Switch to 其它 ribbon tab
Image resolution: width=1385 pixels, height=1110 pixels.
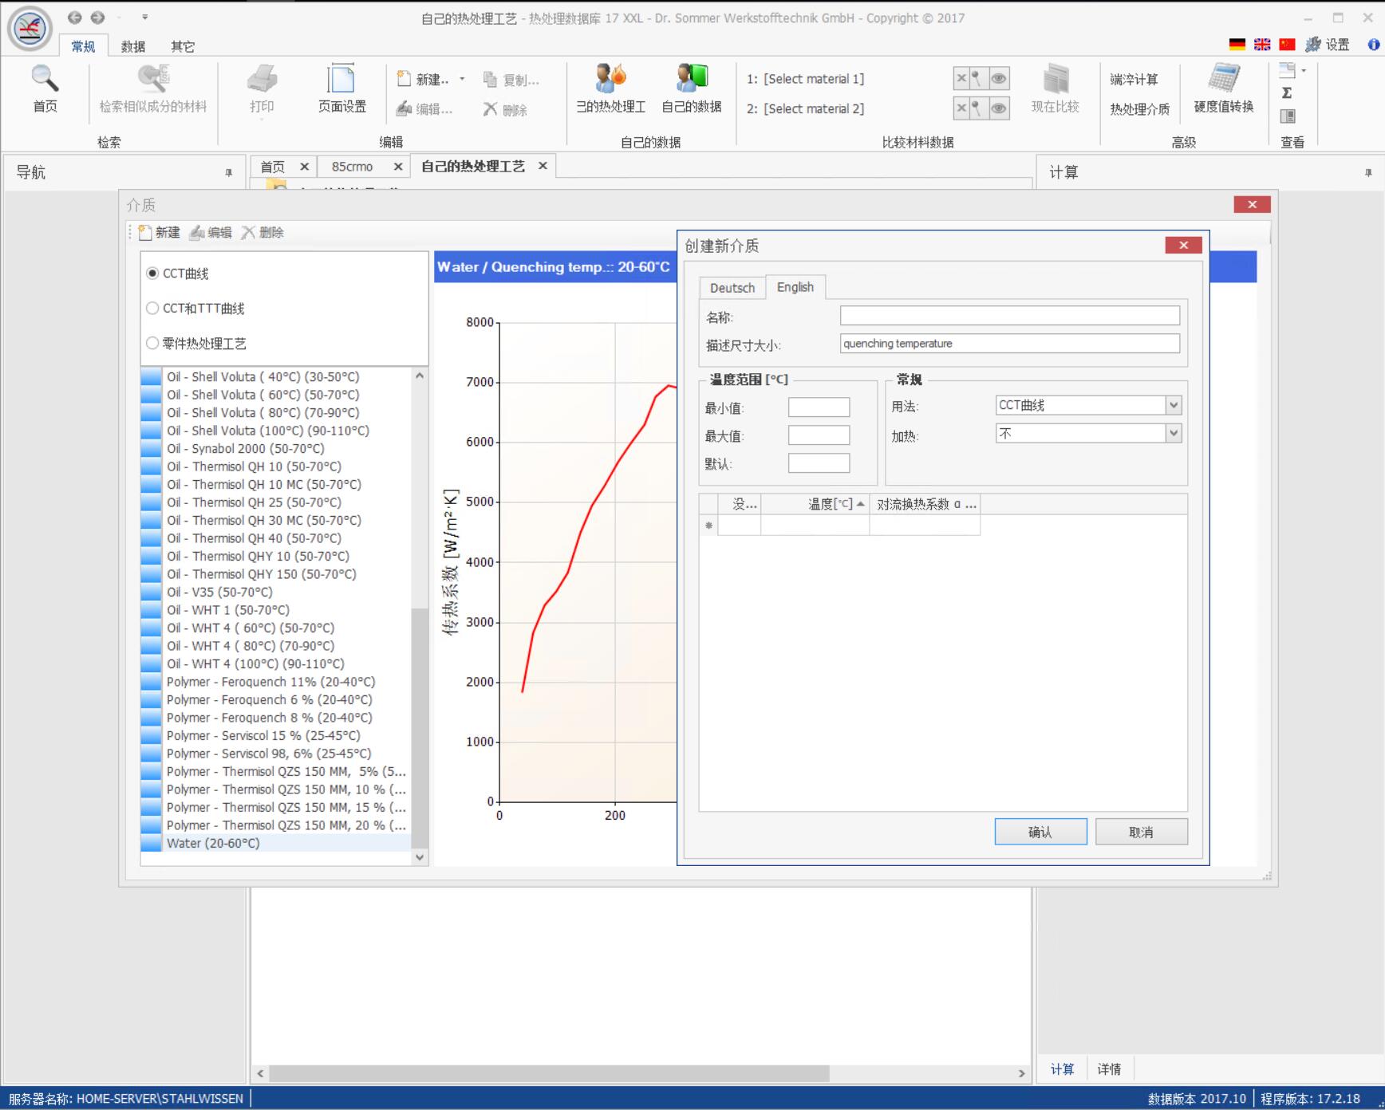[x=183, y=46]
